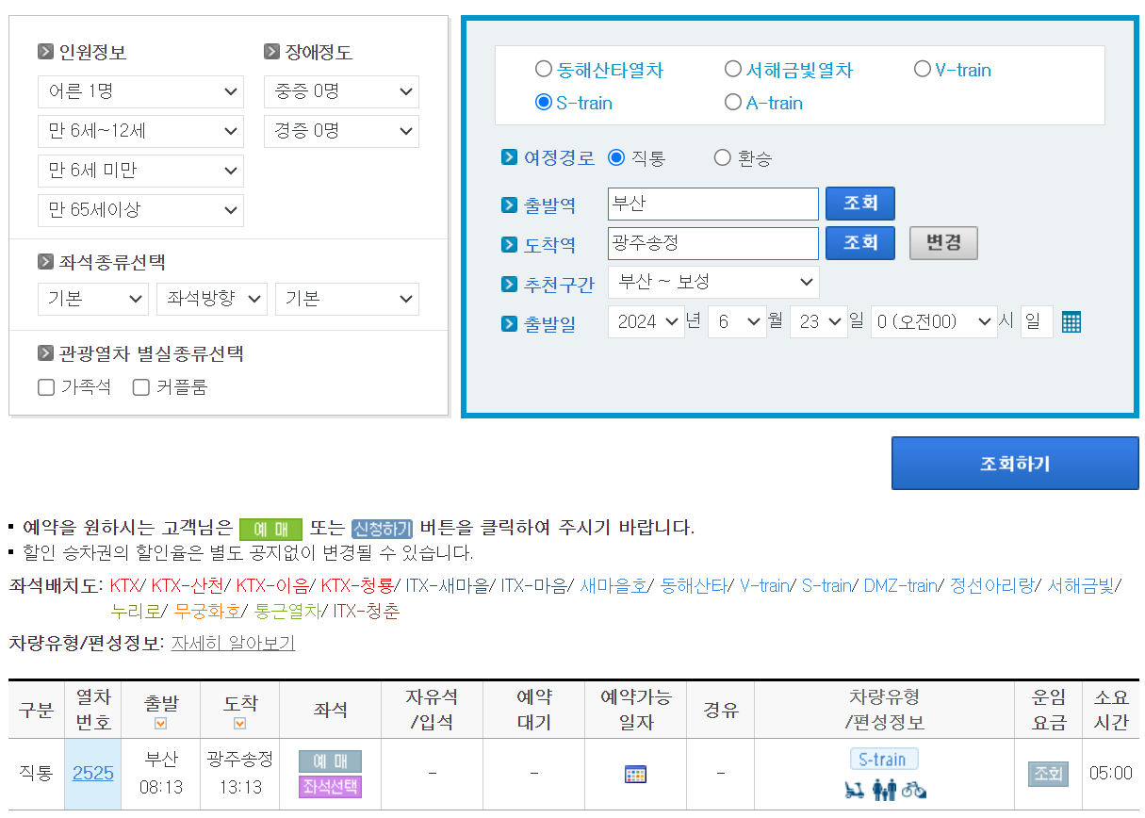Select the 동해산타열차 train radio button
Screen dimensions: 1145x818
(x=544, y=69)
